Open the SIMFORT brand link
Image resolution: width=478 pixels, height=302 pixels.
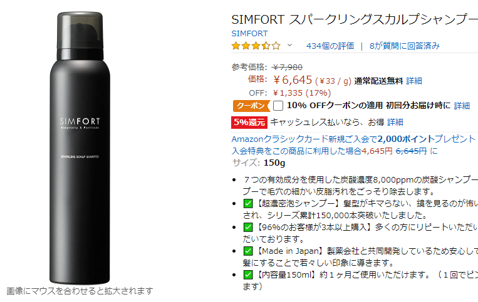pos(249,34)
